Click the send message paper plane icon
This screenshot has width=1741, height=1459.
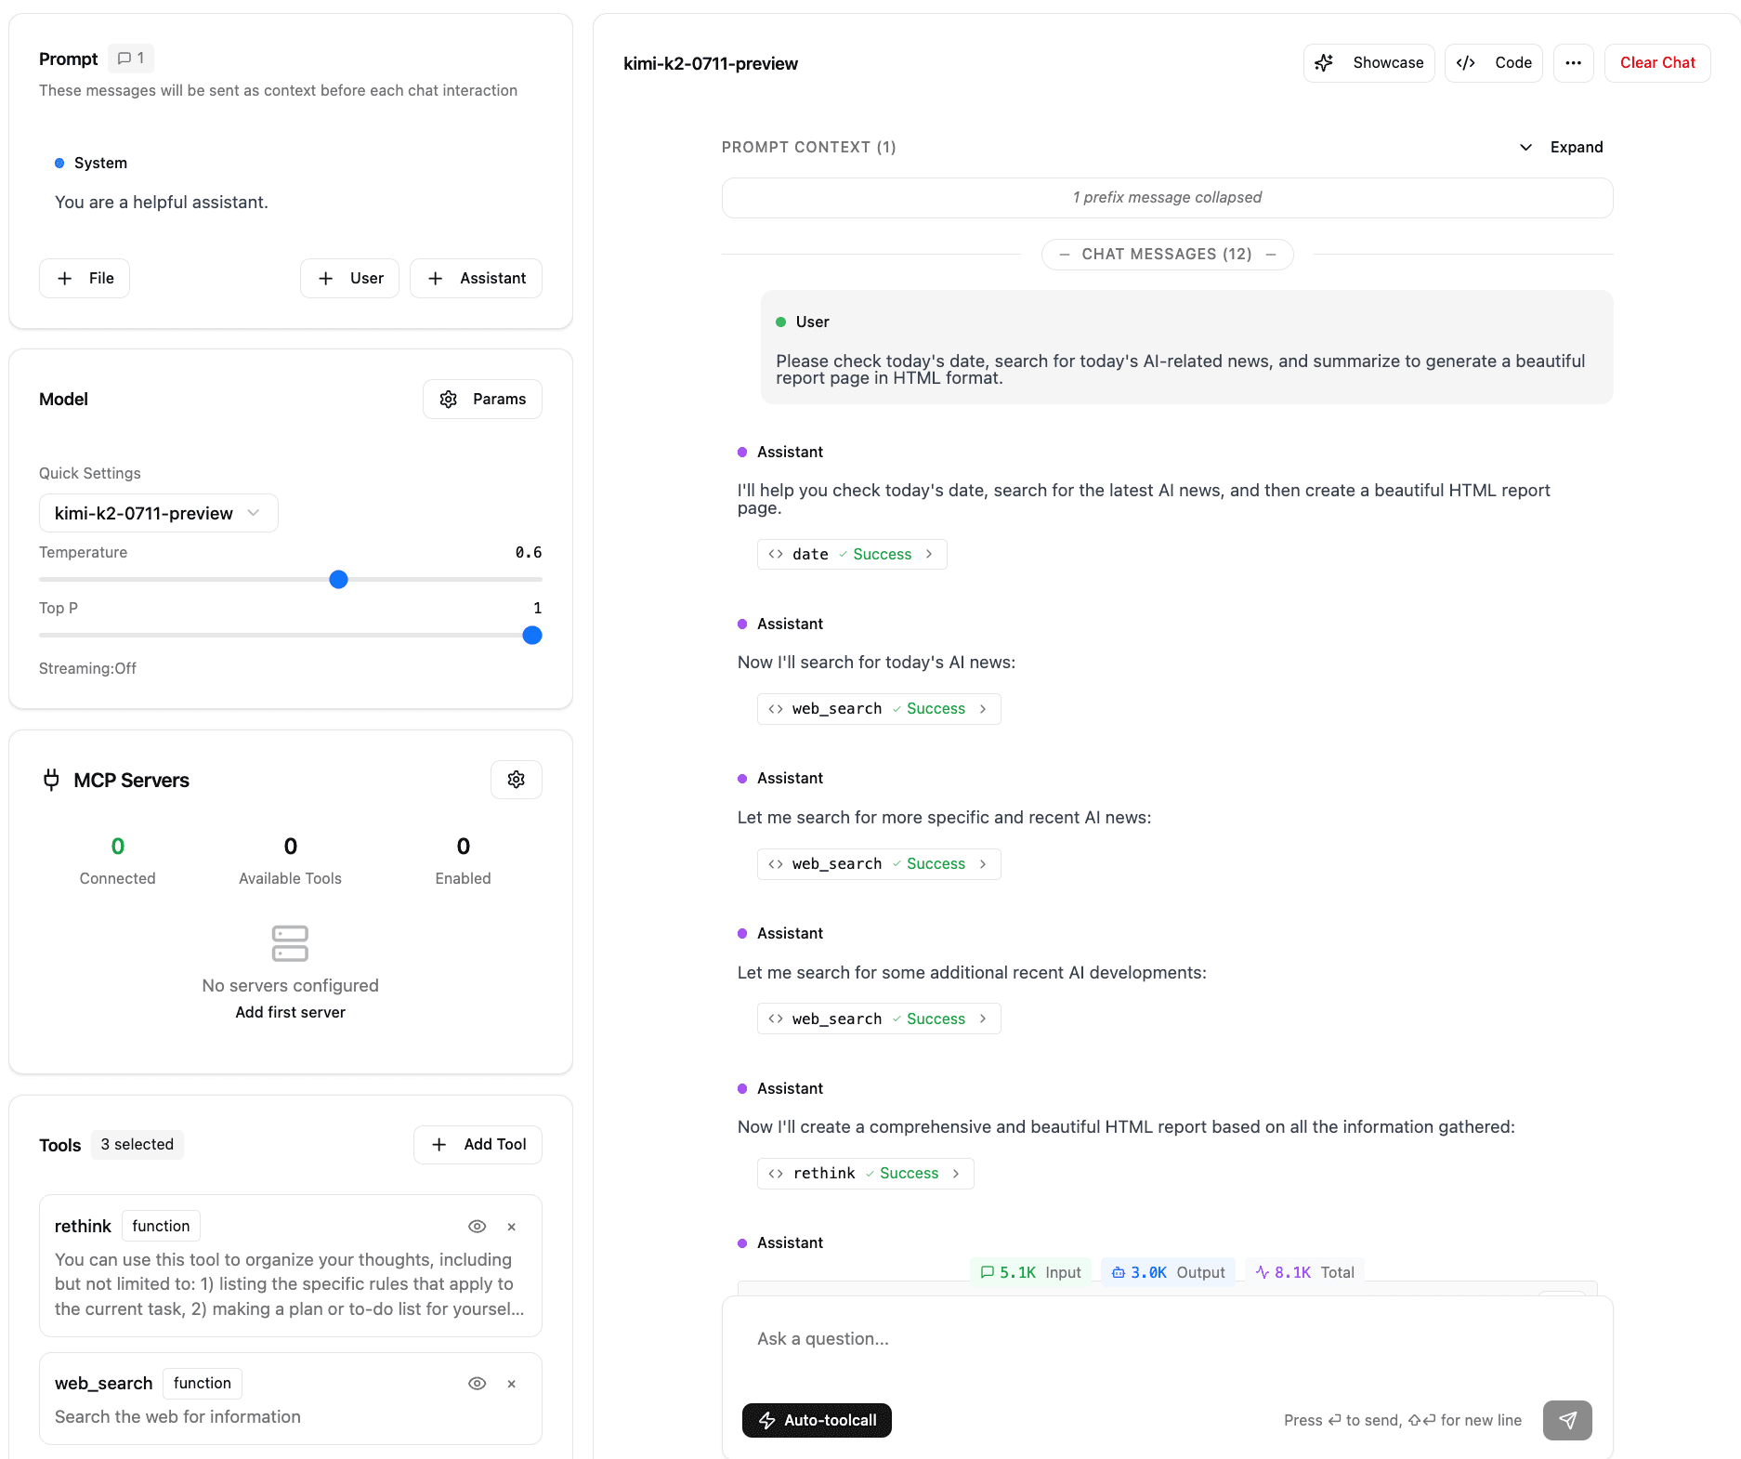(x=1566, y=1420)
